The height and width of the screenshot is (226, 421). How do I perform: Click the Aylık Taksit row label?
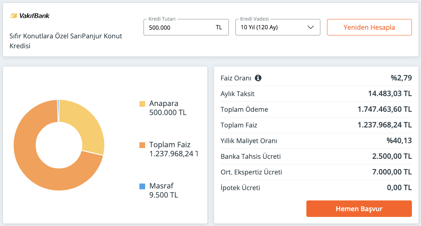pyautogui.click(x=238, y=94)
